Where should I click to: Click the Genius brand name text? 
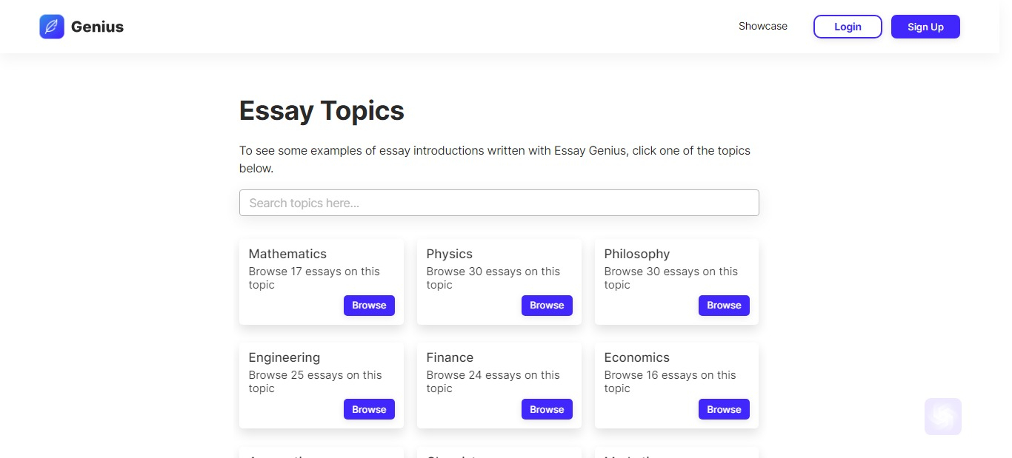point(97,27)
